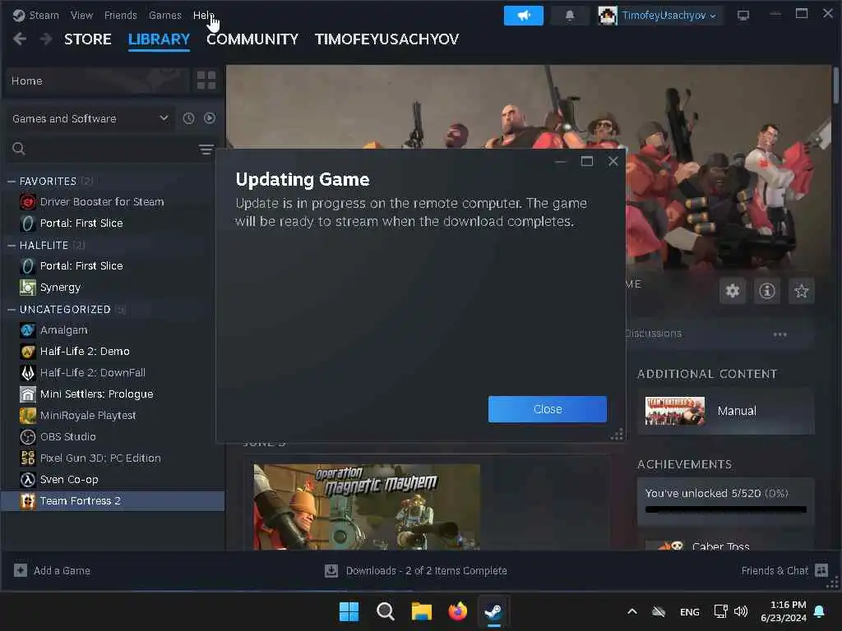Open File Explorer from taskbar
The height and width of the screenshot is (631, 842).
click(x=422, y=611)
